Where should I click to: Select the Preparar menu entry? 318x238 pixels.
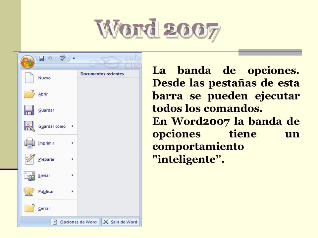(x=49, y=159)
